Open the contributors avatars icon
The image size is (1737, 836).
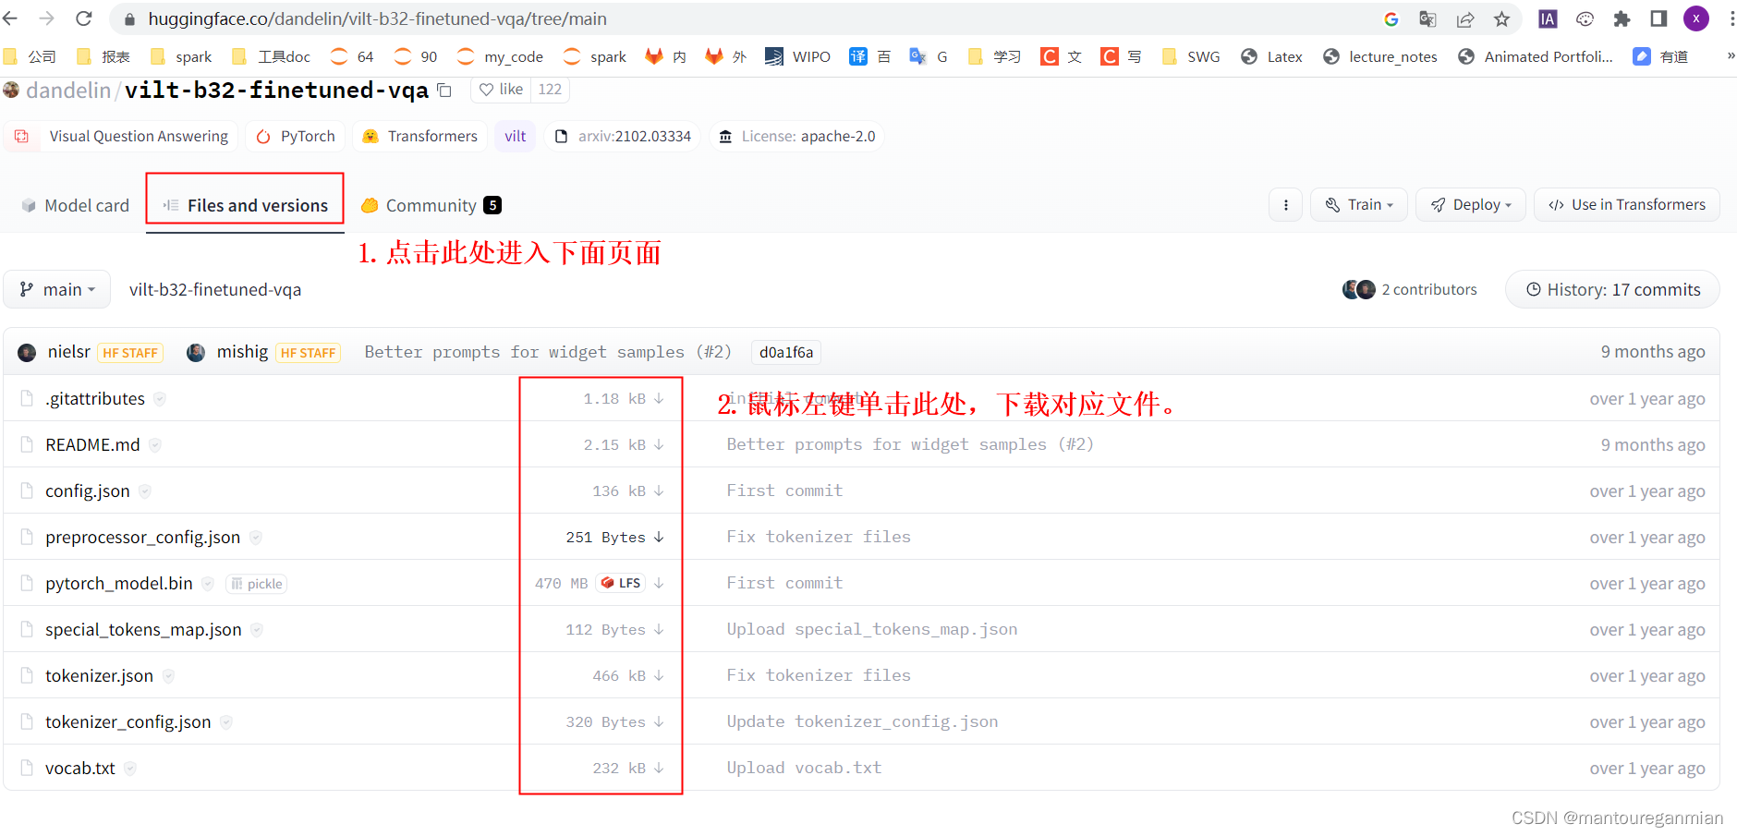[x=1358, y=289]
